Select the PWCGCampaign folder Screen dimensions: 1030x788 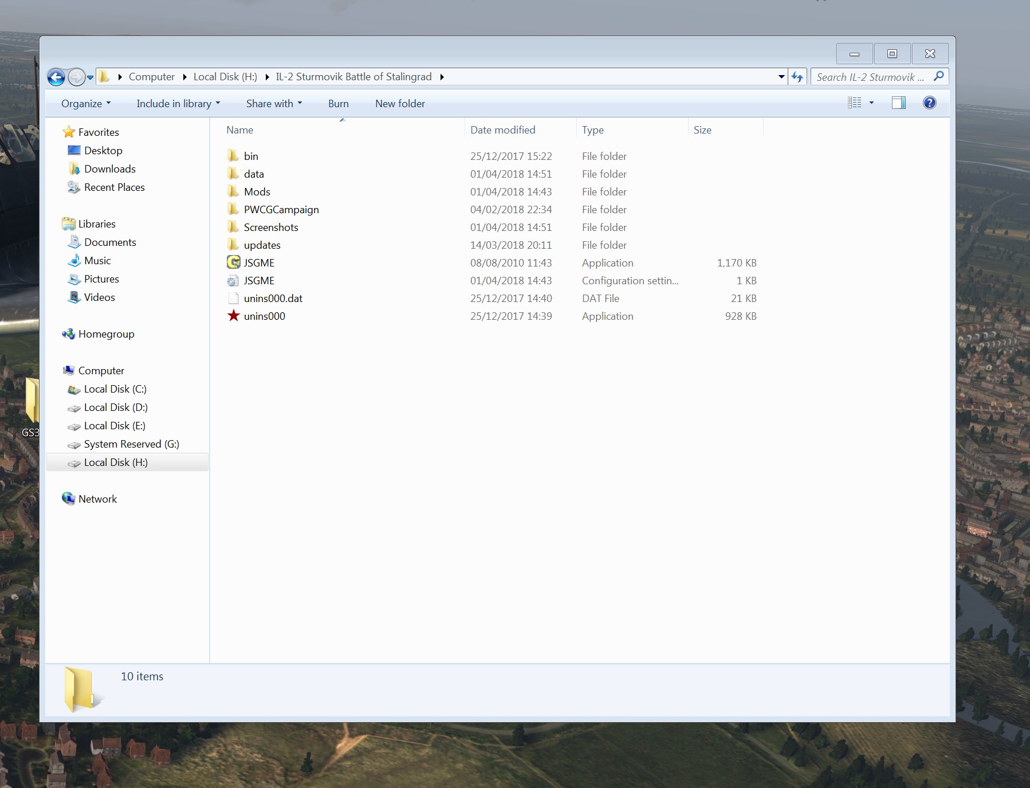281,210
